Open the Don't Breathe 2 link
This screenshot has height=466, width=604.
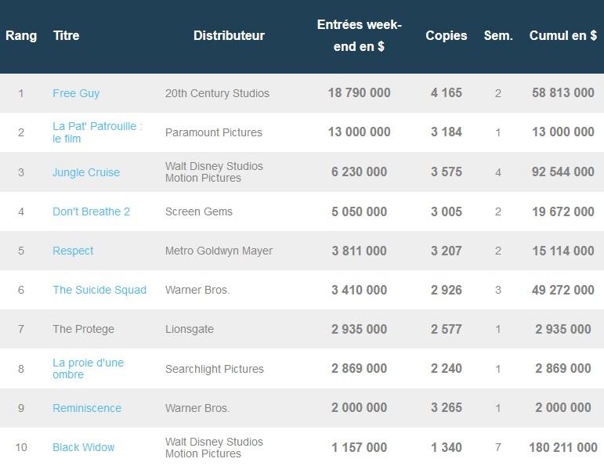(x=91, y=211)
